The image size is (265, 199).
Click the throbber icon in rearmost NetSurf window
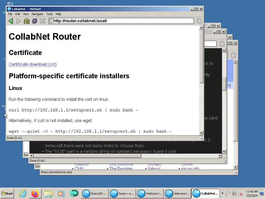tap(233, 55)
